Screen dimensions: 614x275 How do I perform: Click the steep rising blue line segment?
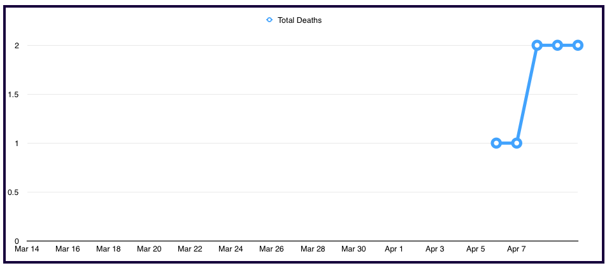(x=527, y=94)
